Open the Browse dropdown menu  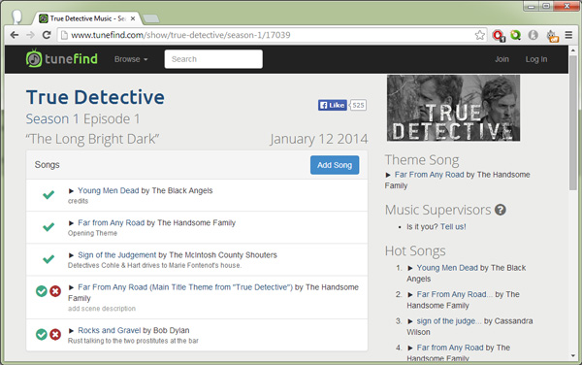pyautogui.click(x=131, y=59)
